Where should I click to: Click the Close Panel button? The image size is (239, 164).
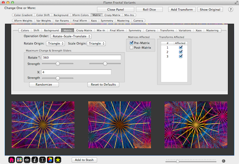point(116,10)
